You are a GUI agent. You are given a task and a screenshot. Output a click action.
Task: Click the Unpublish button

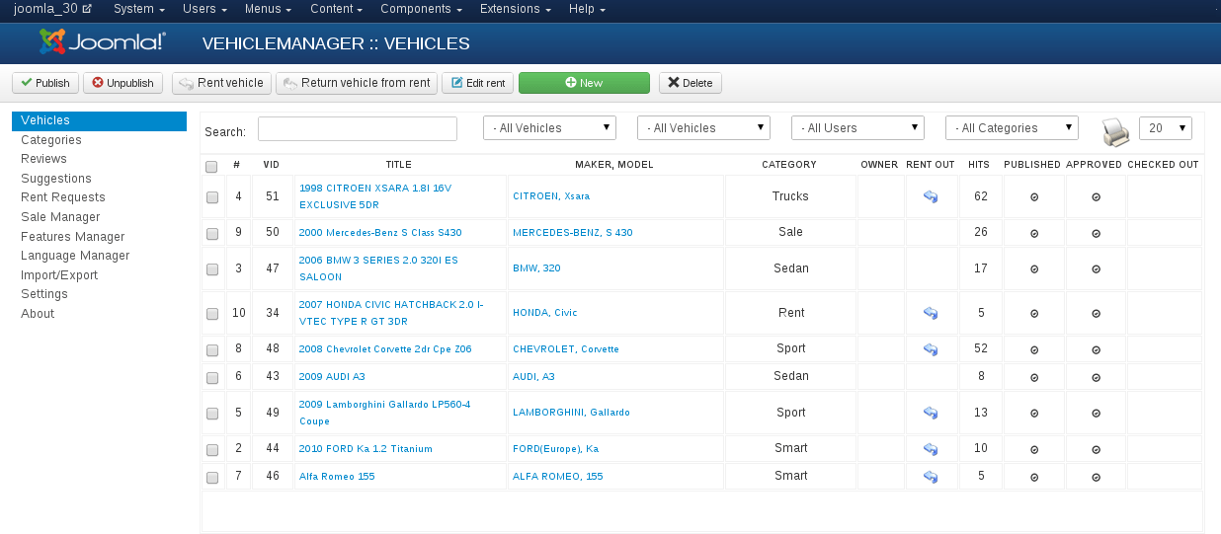pyautogui.click(x=122, y=83)
